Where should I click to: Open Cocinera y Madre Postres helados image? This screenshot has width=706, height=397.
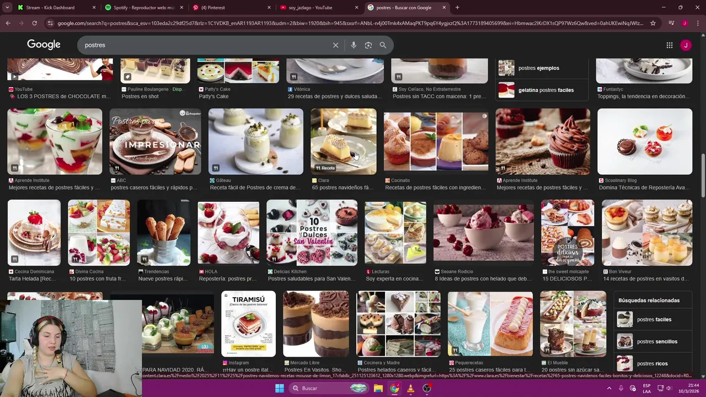(398, 324)
